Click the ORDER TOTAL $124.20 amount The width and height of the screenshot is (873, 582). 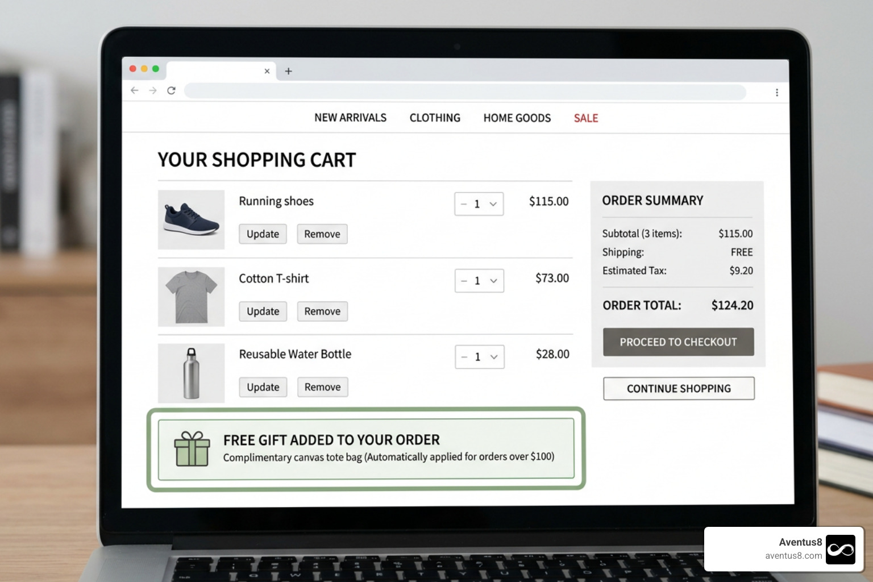click(x=732, y=305)
